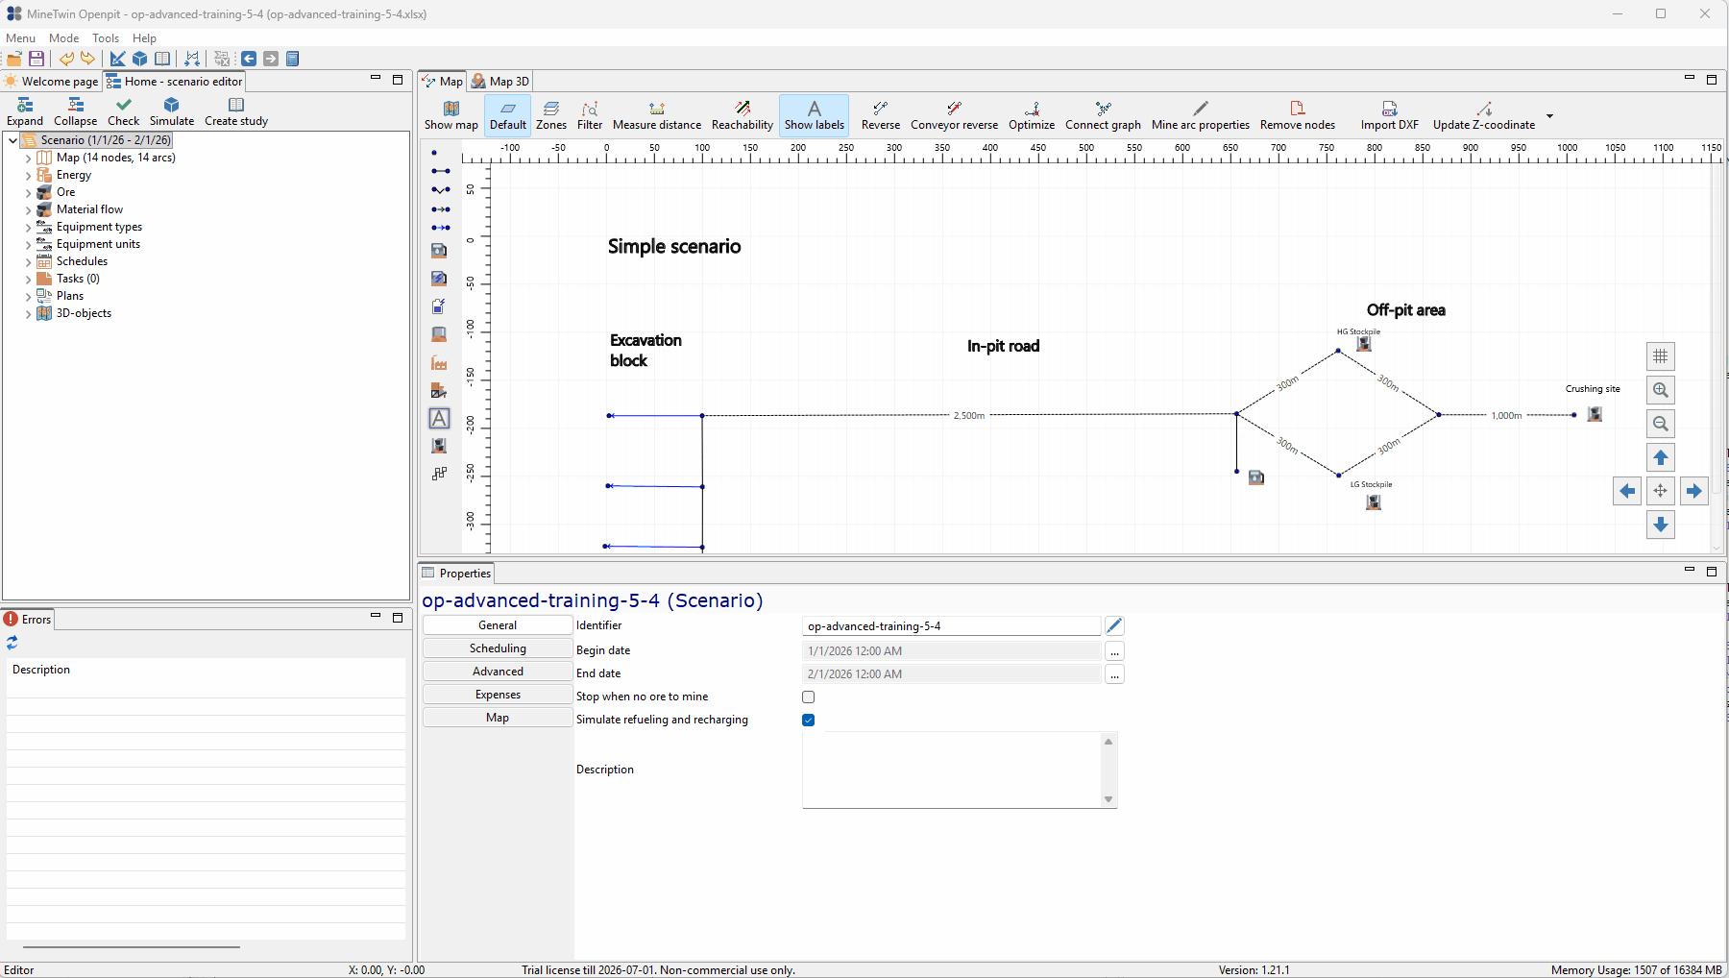The height and width of the screenshot is (978, 1729).
Task: Select the straight arc drawing tool
Action: 440,171
